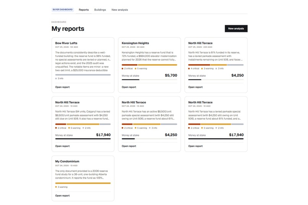Open report for Kensington Heights
The width and height of the screenshot is (308, 205).
point(129,87)
